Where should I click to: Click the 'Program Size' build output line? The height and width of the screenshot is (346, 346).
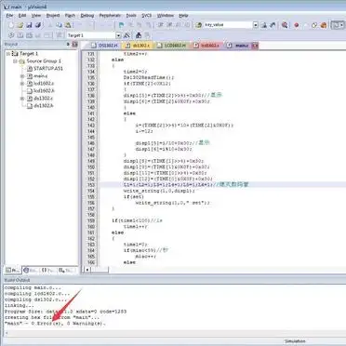point(65,312)
